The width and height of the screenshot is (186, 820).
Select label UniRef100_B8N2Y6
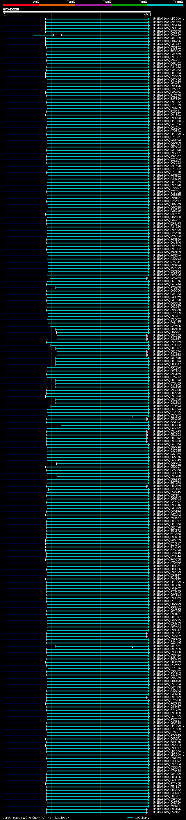(x=167, y=742)
